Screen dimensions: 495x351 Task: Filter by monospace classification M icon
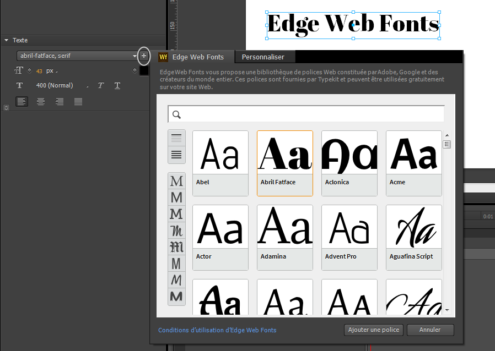176,264
